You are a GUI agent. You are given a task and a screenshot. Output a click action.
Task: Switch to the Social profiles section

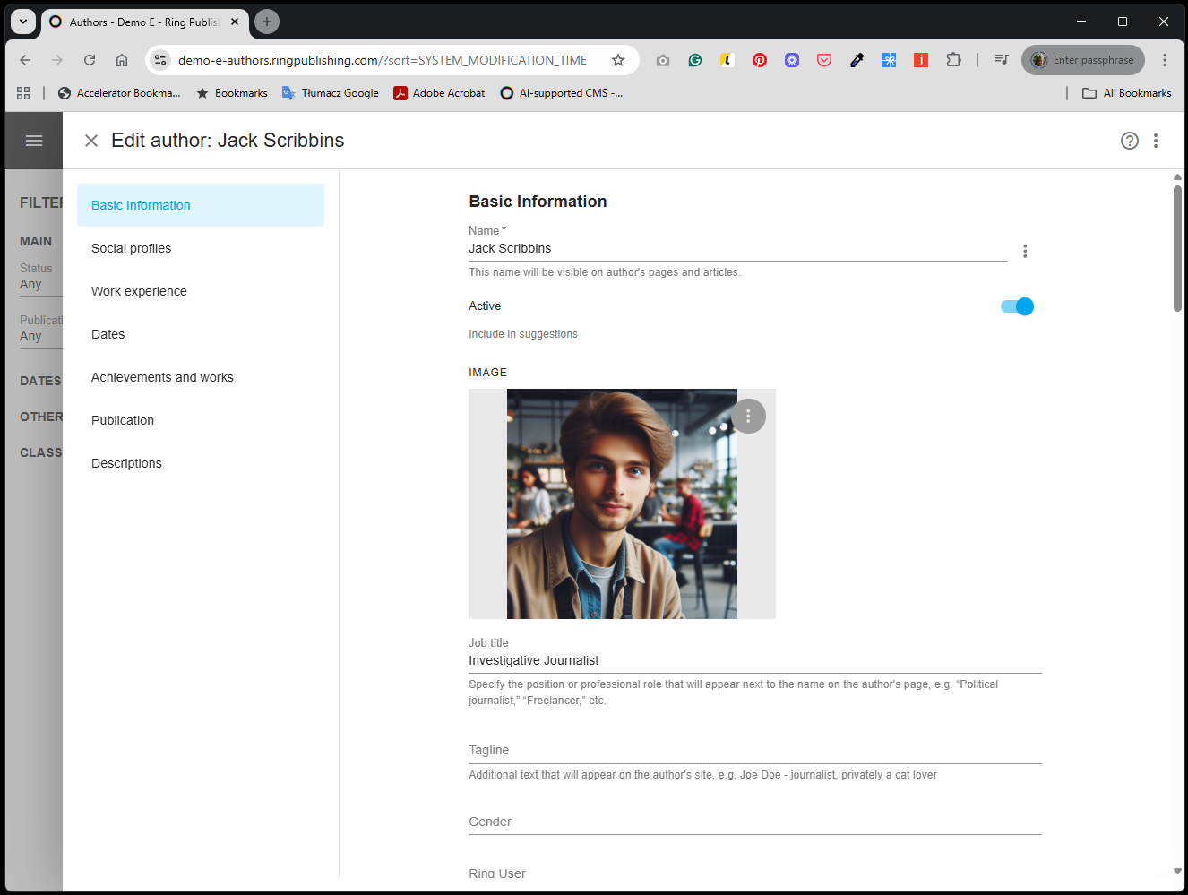click(x=131, y=248)
